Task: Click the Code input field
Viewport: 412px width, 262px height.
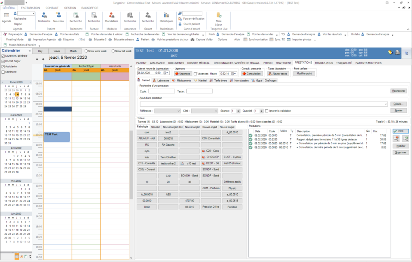Action: click(162, 91)
